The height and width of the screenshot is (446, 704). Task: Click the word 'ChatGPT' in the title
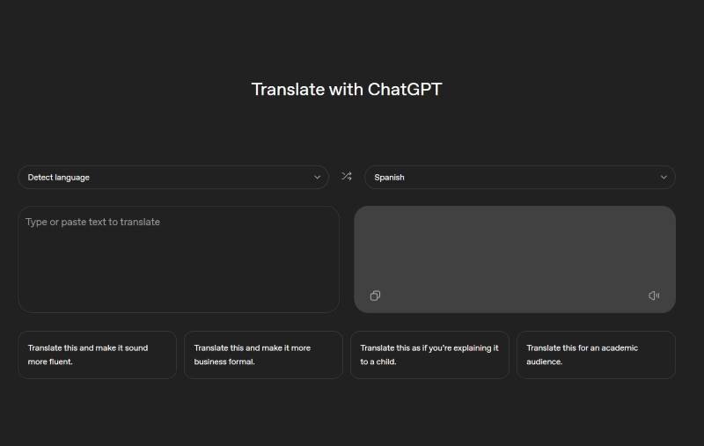tap(404, 89)
